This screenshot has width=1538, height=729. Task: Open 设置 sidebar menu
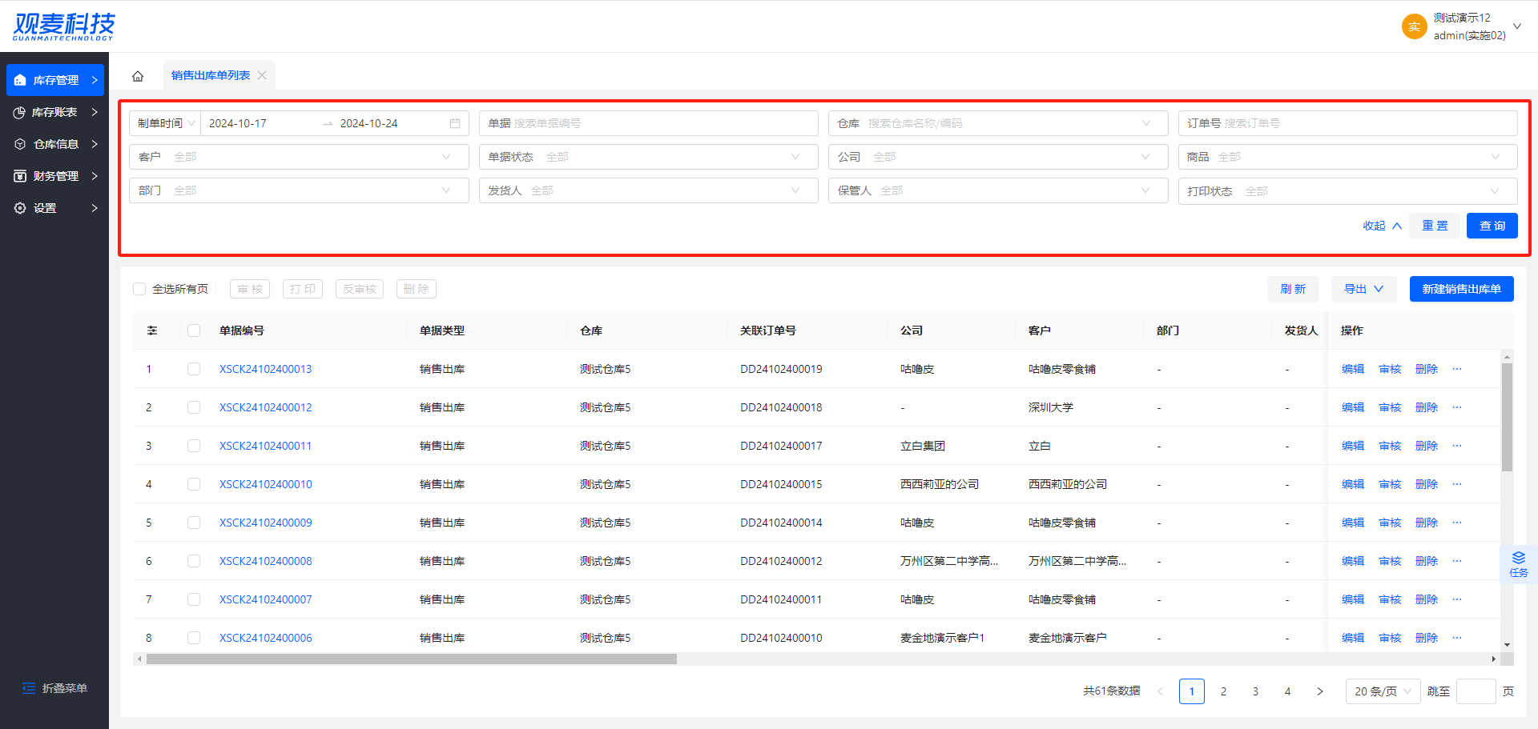[x=55, y=208]
